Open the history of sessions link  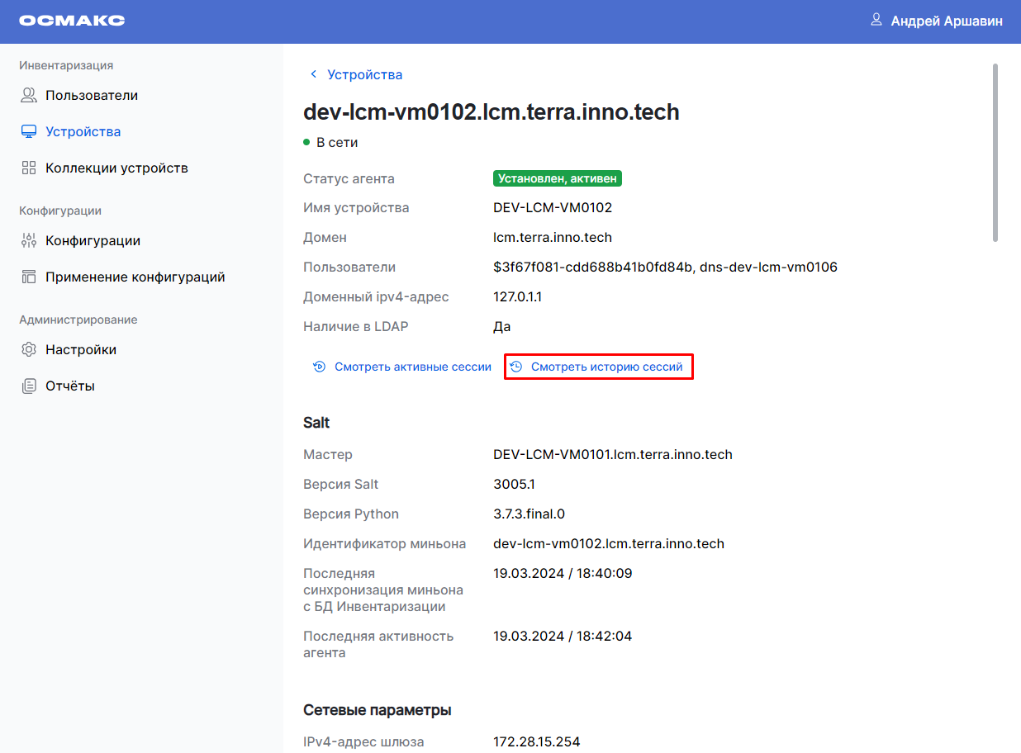click(607, 367)
